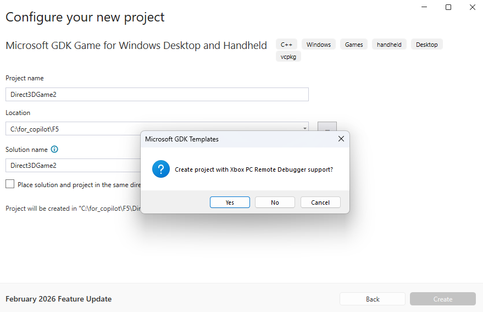Cancel the Microsoft GDK Templates dialog
This screenshot has width=483, height=312.
click(320, 202)
